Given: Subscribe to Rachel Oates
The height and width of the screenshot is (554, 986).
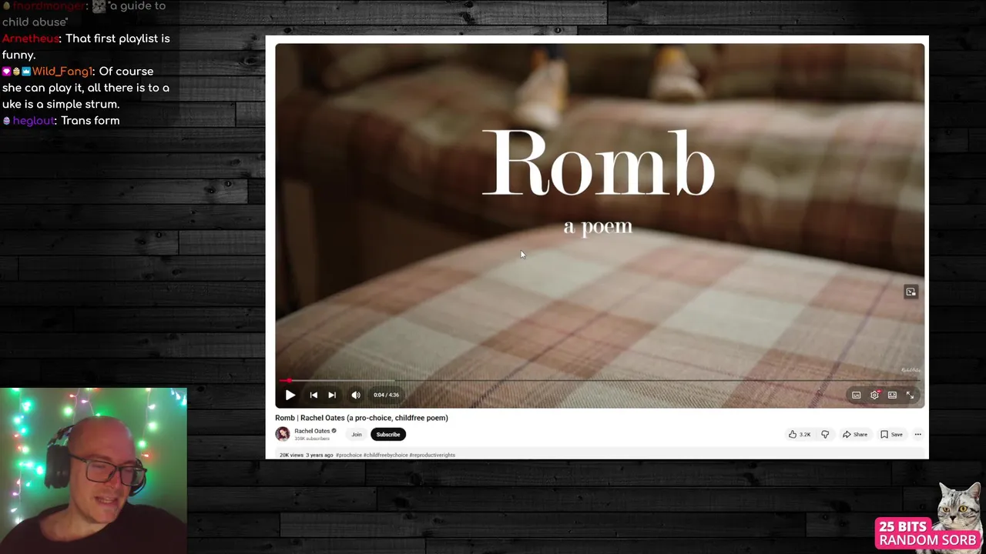Looking at the screenshot, I should tap(388, 434).
